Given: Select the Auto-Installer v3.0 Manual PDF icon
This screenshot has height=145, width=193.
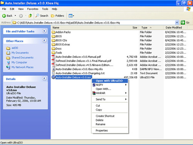Looking at the screenshot, I should coord(54,57).
